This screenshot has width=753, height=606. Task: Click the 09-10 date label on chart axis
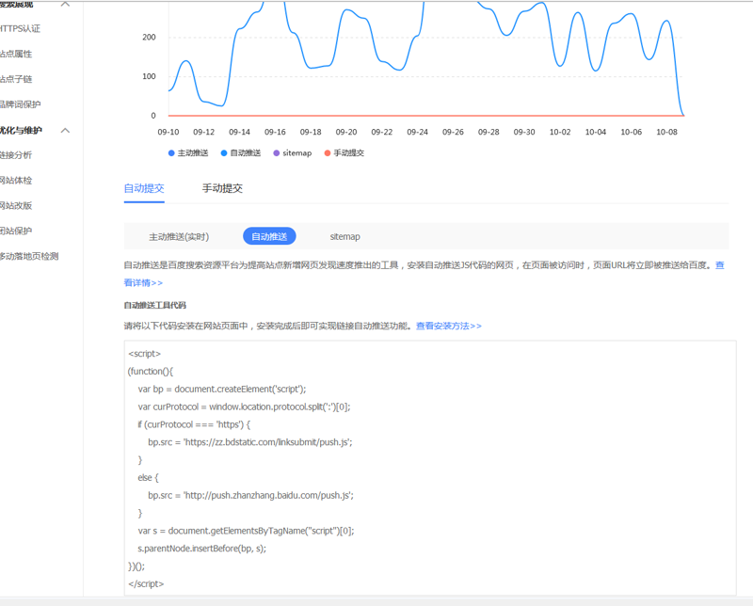[168, 132]
